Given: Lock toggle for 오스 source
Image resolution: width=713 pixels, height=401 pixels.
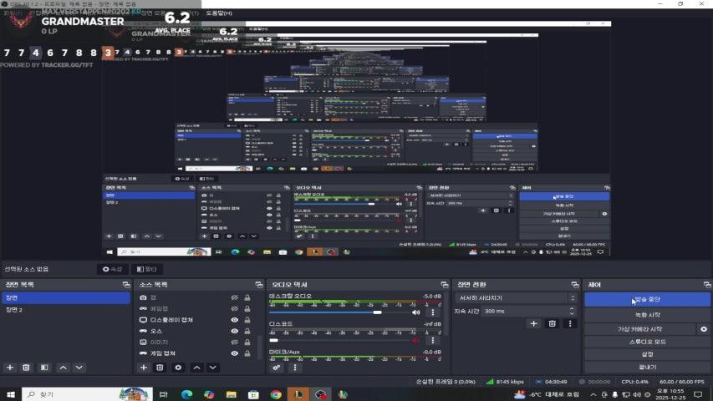Looking at the screenshot, I should point(247,331).
